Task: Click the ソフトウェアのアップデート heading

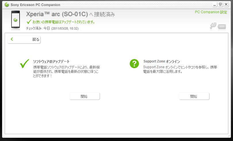Action: [x=51, y=61]
